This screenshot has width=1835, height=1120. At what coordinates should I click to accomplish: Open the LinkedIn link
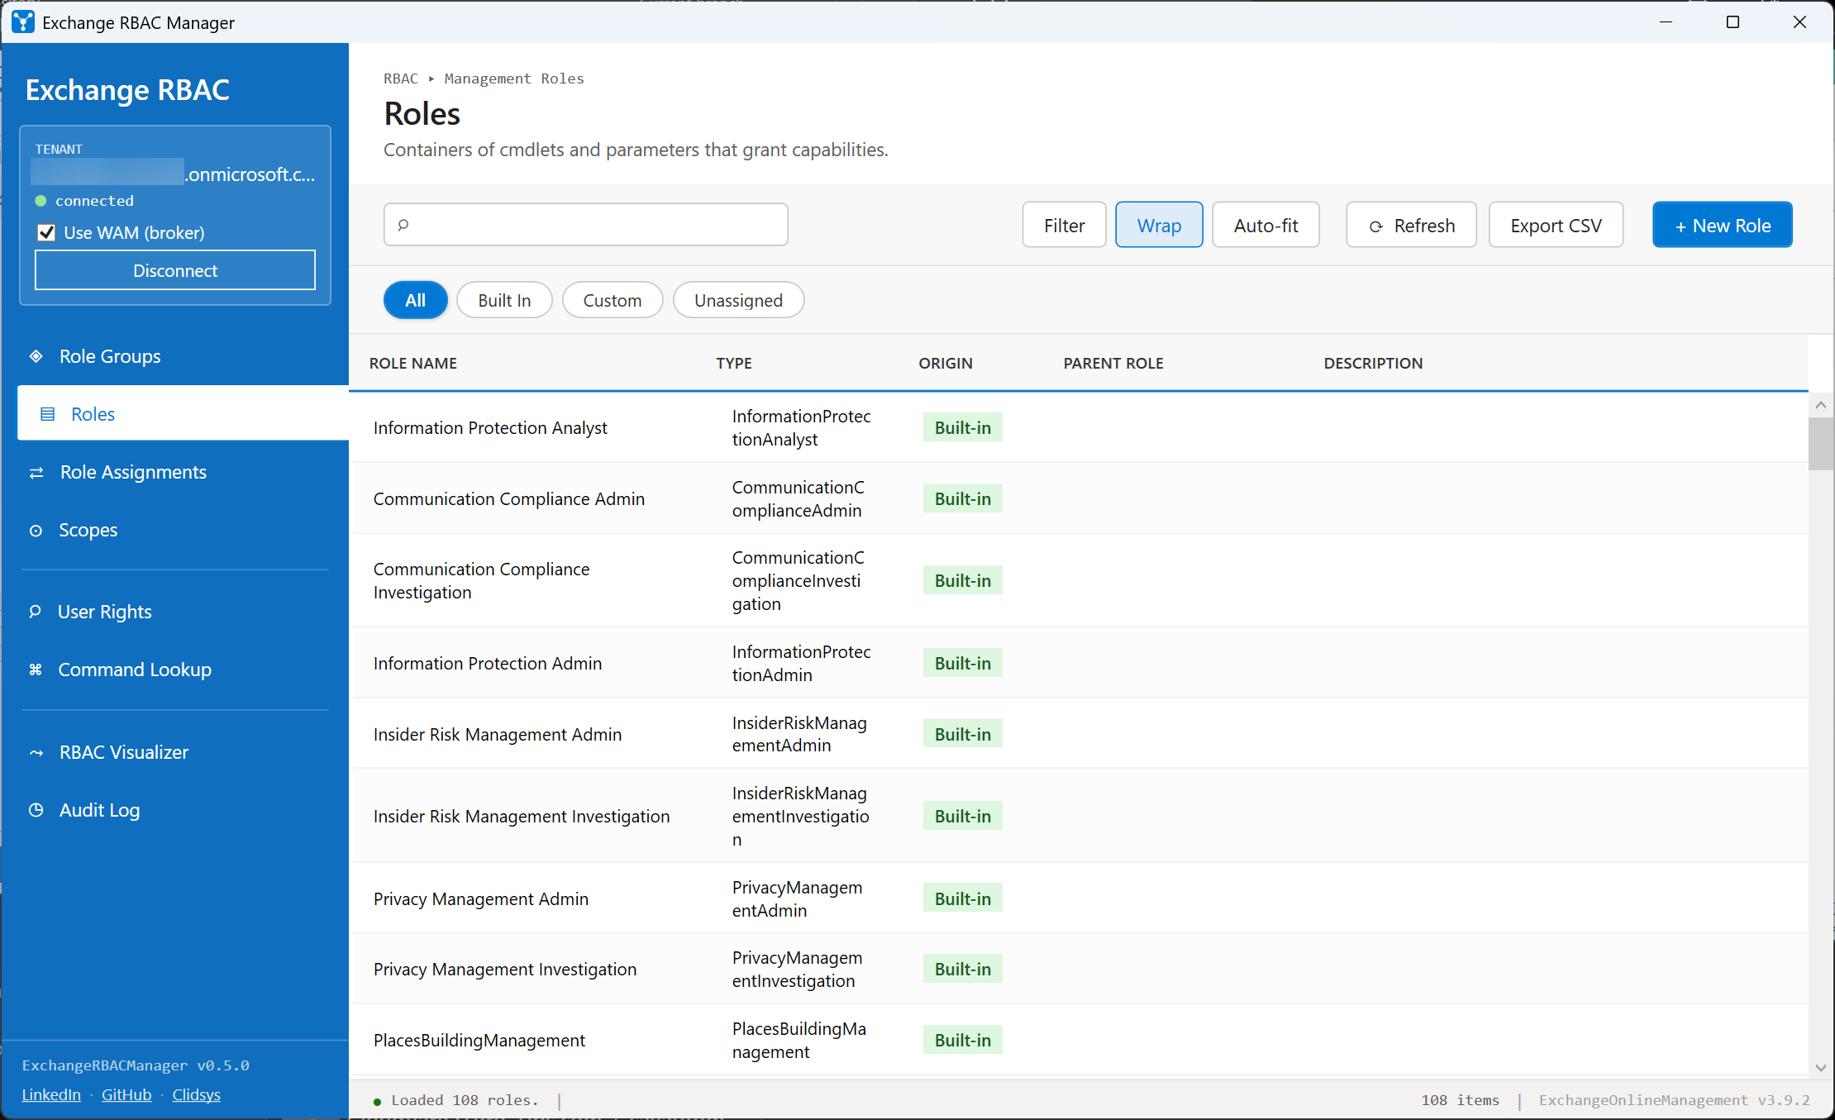(x=51, y=1094)
